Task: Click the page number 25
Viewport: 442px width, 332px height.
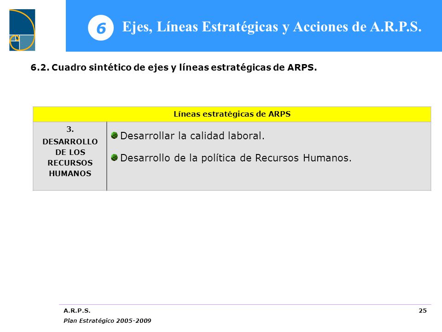Action: pyautogui.click(x=423, y=310)
